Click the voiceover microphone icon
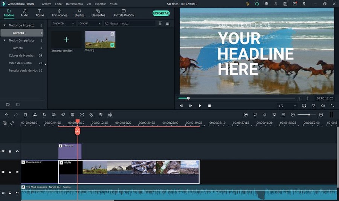This screenshot has width=339, height=201. [x=264, y=115]
